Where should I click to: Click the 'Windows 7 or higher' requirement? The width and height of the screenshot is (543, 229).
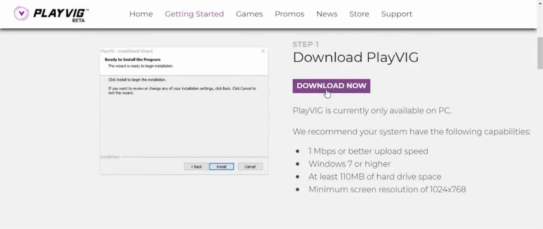pos(349,164)
